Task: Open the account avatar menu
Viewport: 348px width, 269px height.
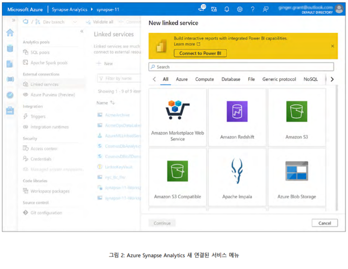Action: 339,9
